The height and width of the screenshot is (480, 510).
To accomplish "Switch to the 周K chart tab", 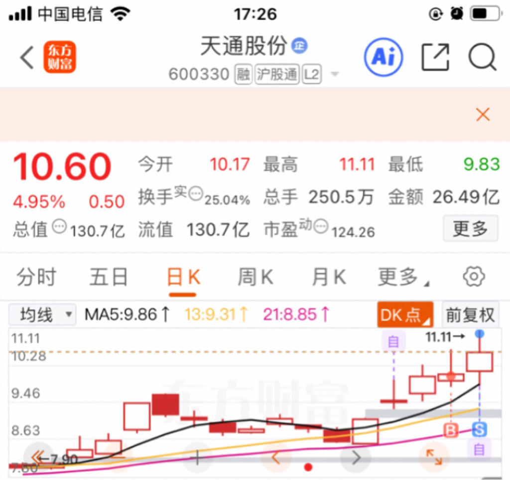I will 255,277.
